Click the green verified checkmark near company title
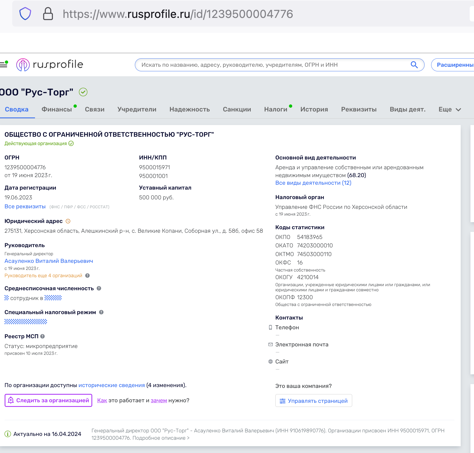 (83, 92)
